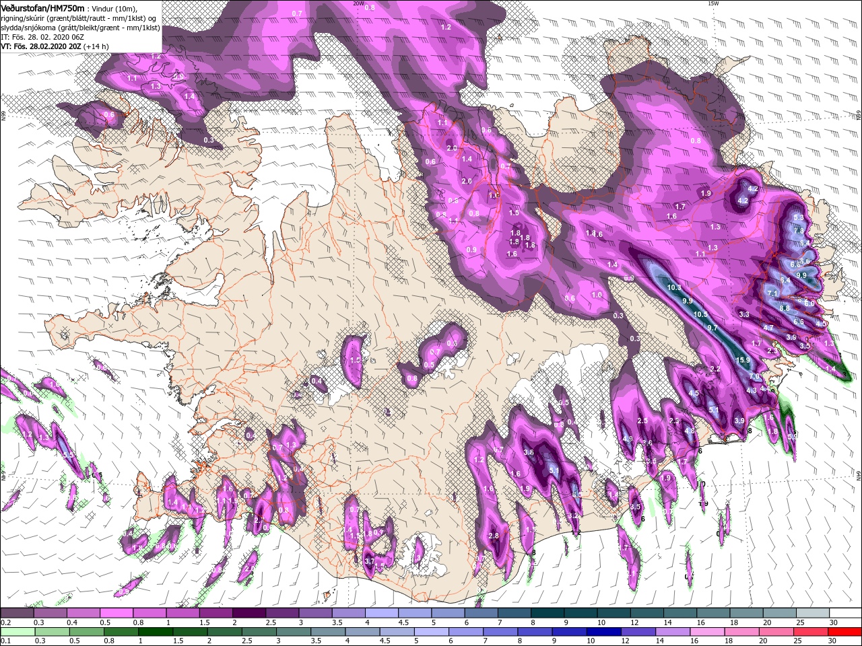Screen dimensions: 862x646
Task: Click the 7.1 value in the east
Action: (x=772, y=294)
